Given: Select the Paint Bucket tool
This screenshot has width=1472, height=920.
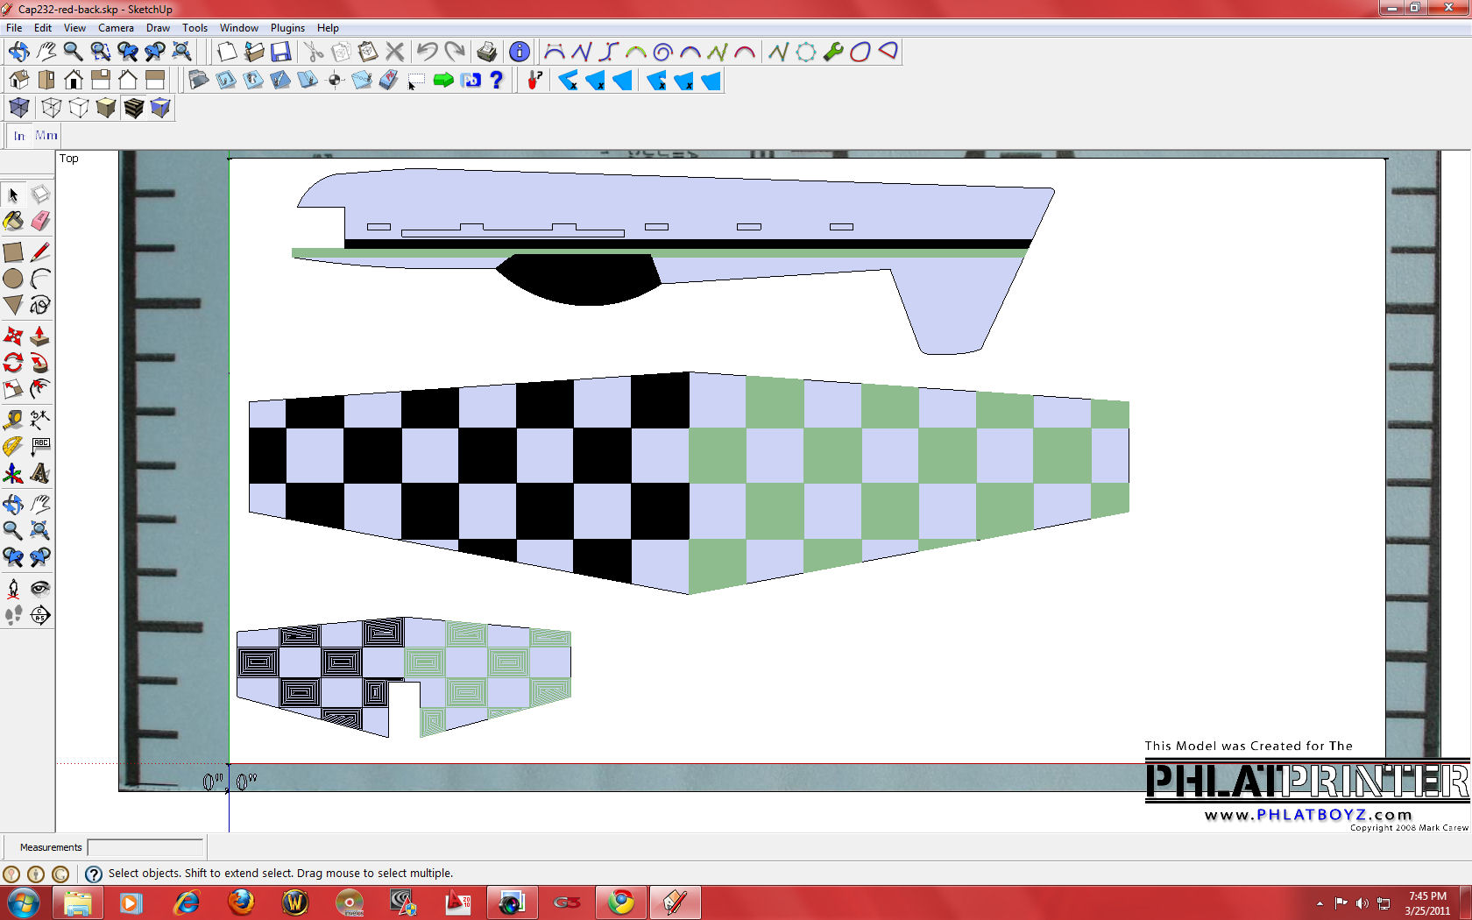Looking at the screenshot, I should pos(13,222).
